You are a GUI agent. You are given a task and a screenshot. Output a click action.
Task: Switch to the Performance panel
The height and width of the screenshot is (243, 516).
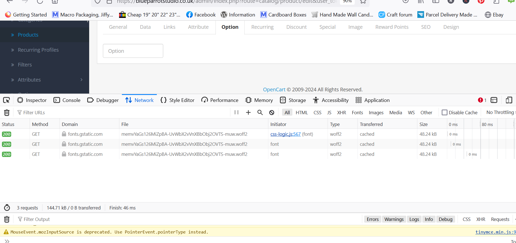pyautogui.click(x=220, y=100)
